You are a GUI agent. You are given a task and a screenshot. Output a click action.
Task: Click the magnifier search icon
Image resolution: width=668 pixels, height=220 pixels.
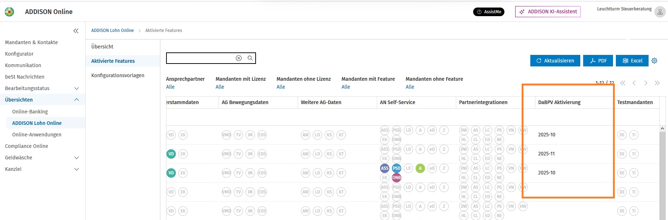pos(250,58)
